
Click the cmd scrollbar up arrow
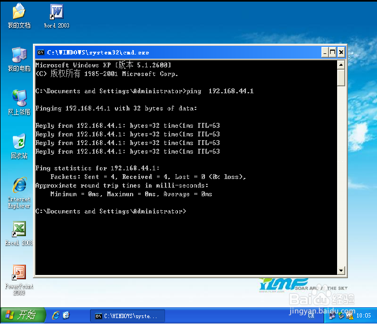pos(341,65)
